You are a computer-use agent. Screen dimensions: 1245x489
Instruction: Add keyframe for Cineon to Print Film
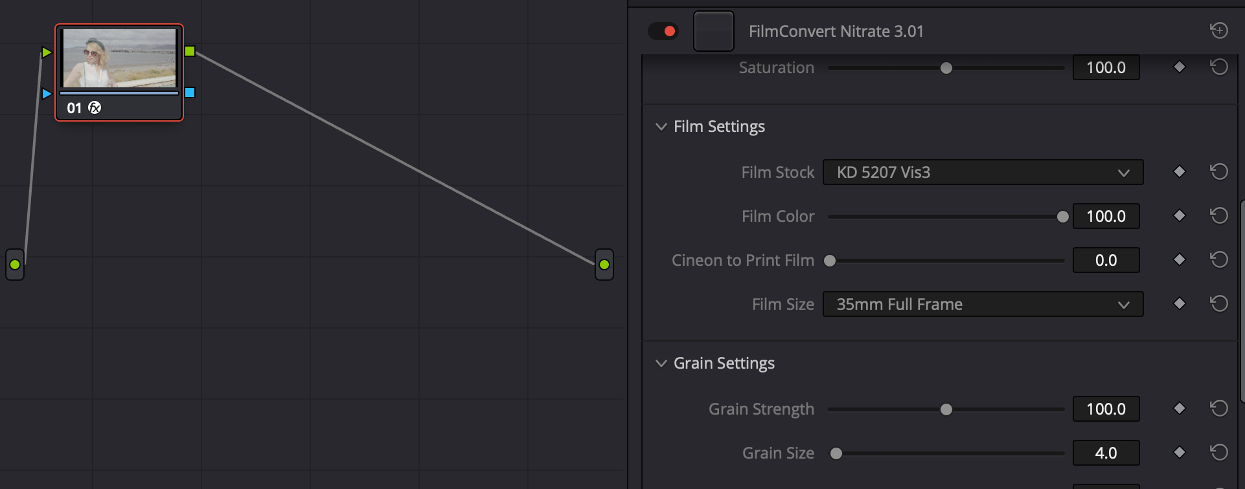pyautogui.click(x=1179, y=259)
